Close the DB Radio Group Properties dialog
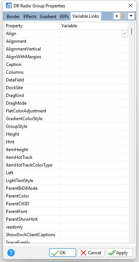This screenshot has height=262, width=139. click(130, 6)
